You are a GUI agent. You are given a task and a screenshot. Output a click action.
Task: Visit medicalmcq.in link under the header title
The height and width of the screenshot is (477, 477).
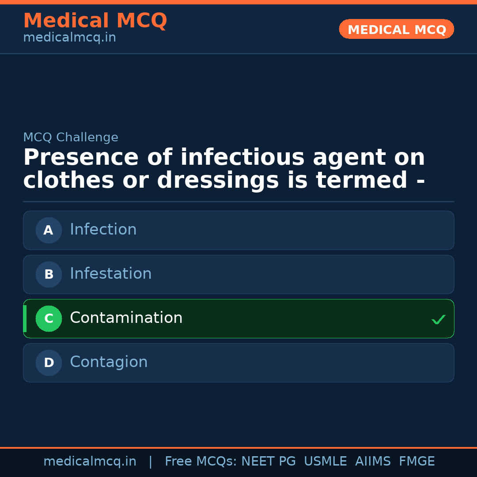coord(69,38)
